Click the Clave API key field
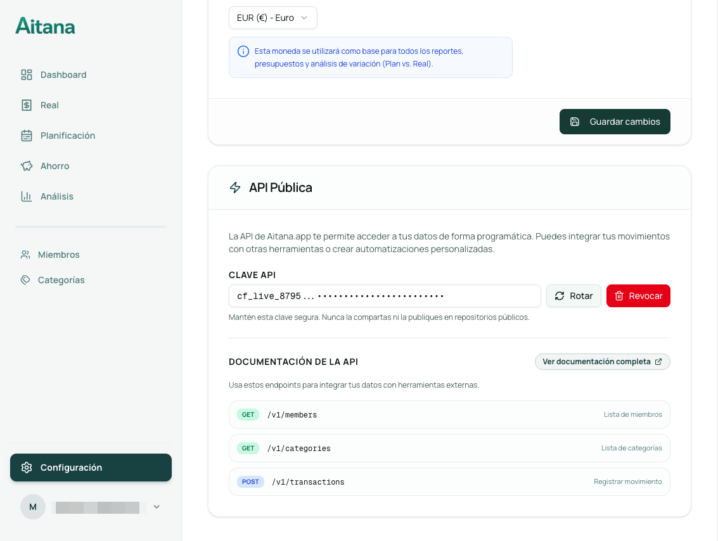718x541 pixels. tap(384, 296)
